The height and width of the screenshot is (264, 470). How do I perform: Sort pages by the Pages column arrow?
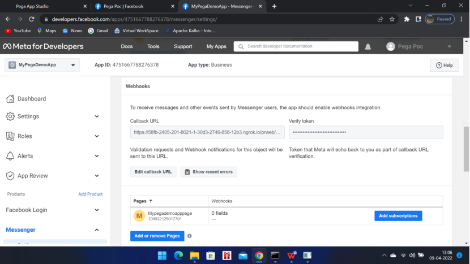tap(151, 201)
